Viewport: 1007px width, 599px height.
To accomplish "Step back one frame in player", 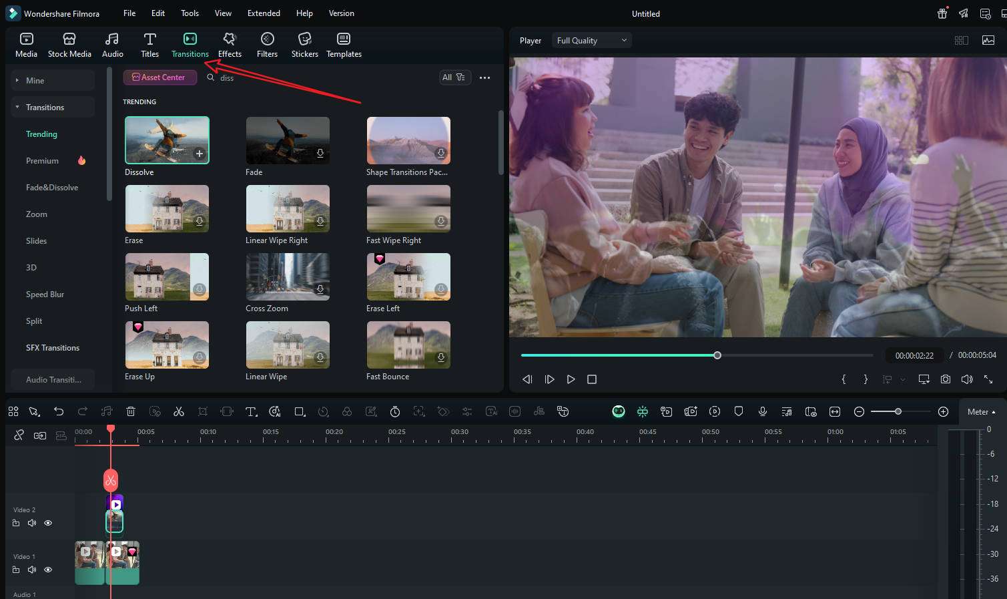I will 527,379.
